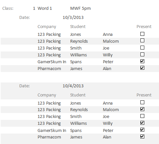Uncheck Peter Spans Present box on 10/3/2013
Screen dimensions: 159x144
(x=142, y=61)
